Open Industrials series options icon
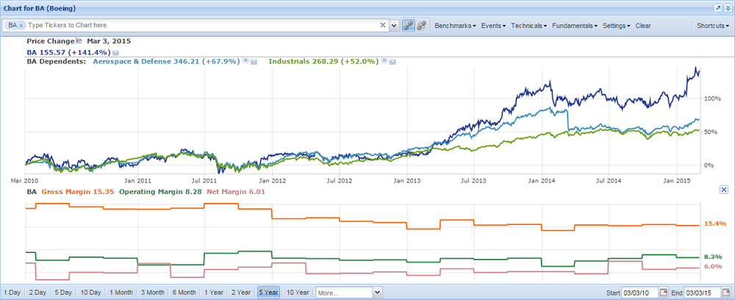 coord(392,62)
